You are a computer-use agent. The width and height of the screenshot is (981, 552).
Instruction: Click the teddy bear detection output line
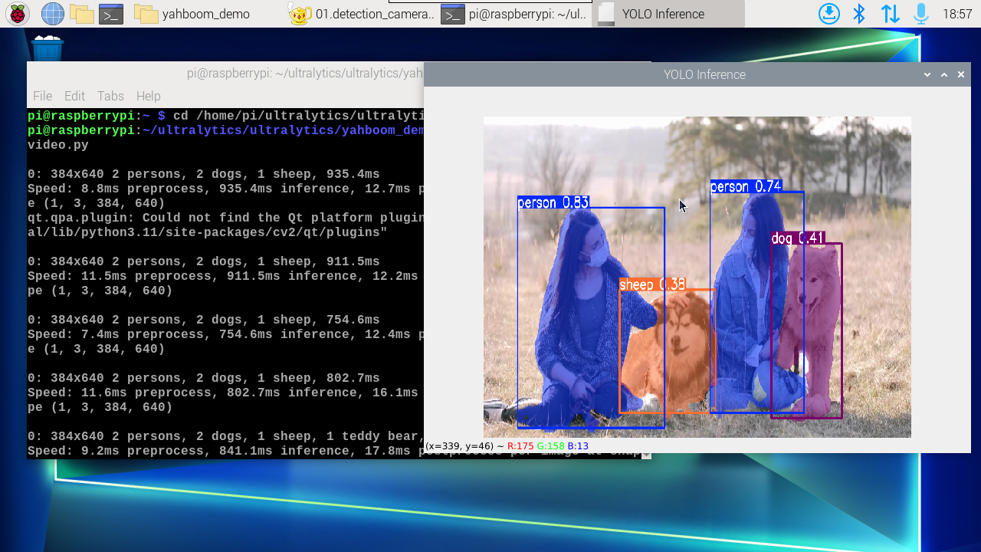[225, 436]
